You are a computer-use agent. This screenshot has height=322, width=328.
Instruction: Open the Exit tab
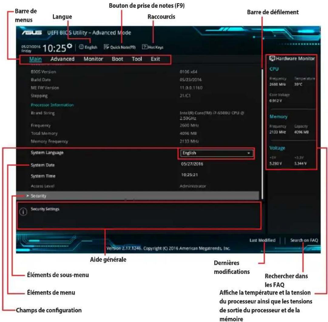155,59
